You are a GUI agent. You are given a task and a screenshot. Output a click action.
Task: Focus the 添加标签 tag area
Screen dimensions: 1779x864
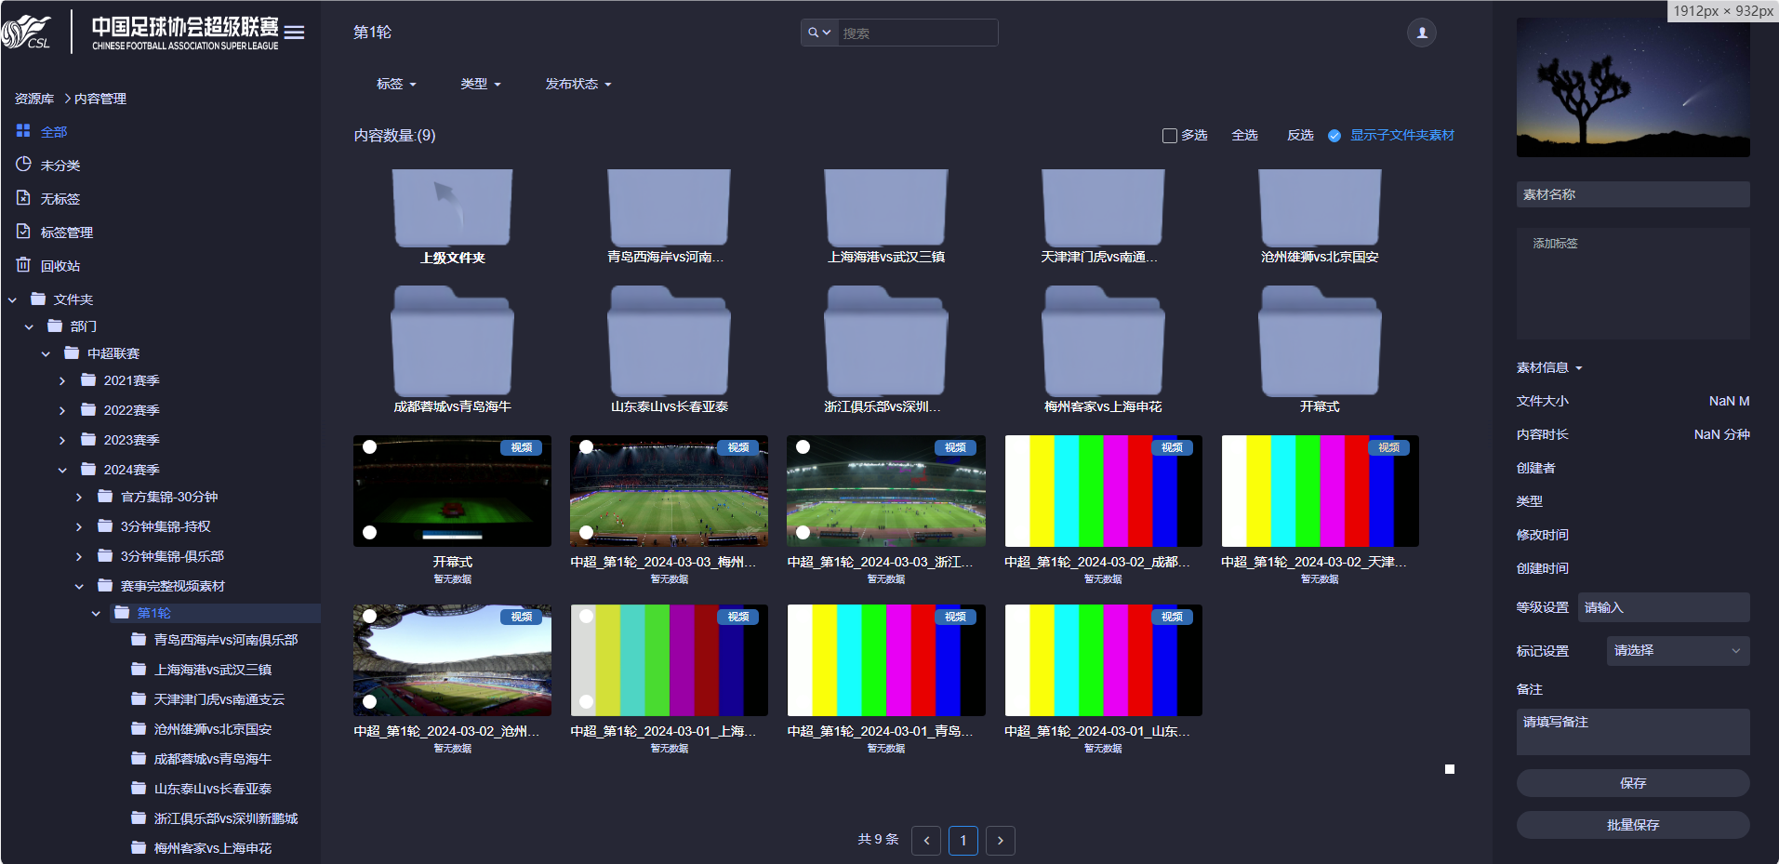click(1633, 283)
